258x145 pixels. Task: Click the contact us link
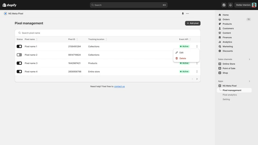point(119,86)
